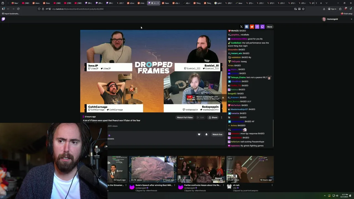
Task: Click Finish setup link
Action: click(347, 14)
